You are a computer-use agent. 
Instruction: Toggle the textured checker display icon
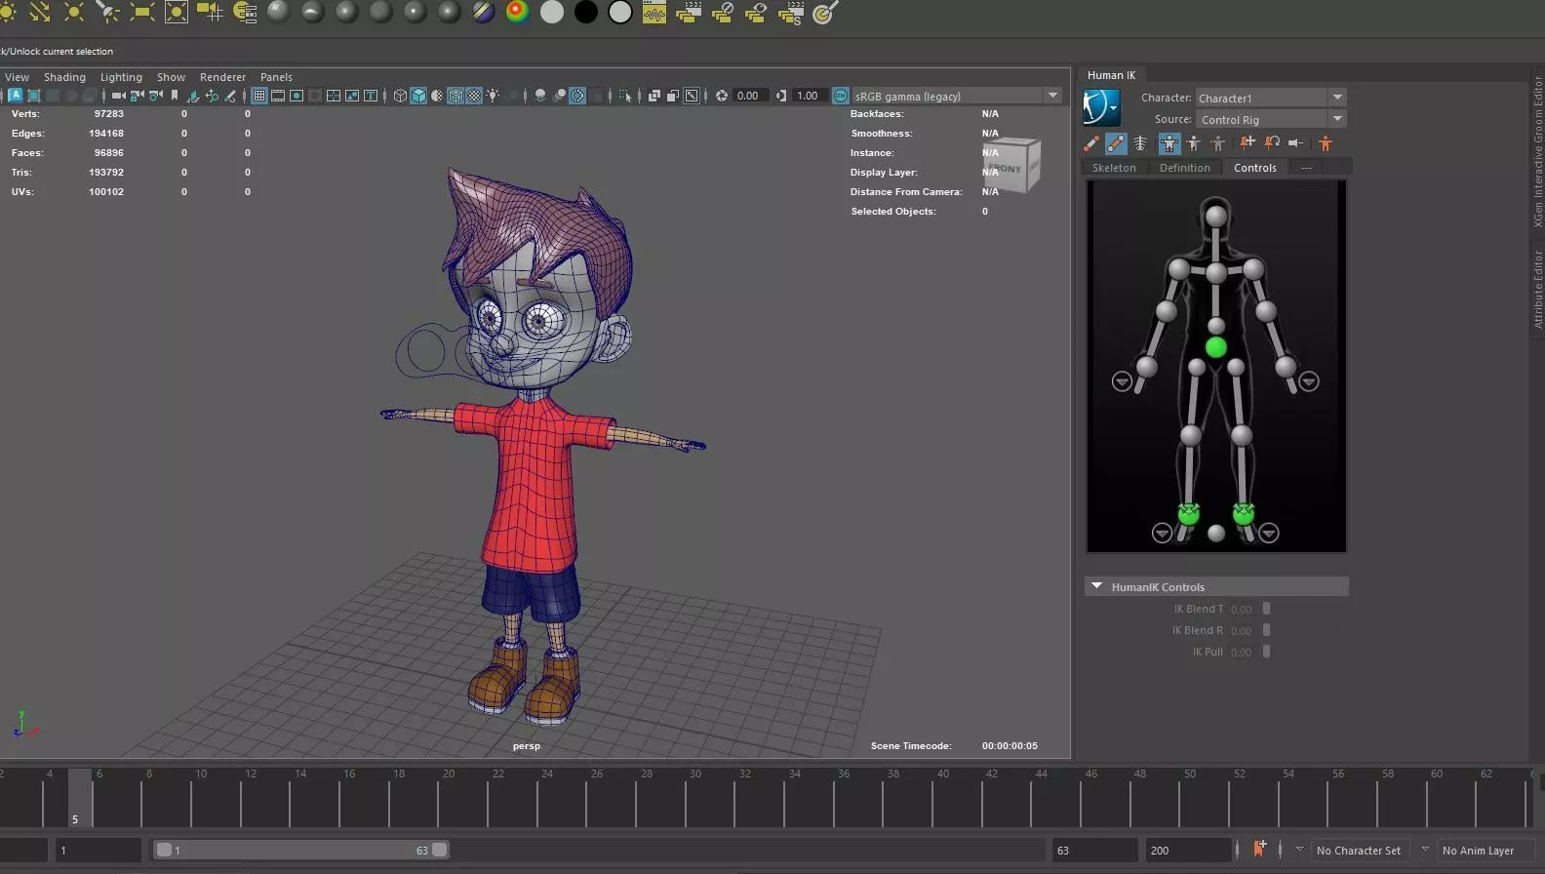pyautogui.click(x=474, y=96)
